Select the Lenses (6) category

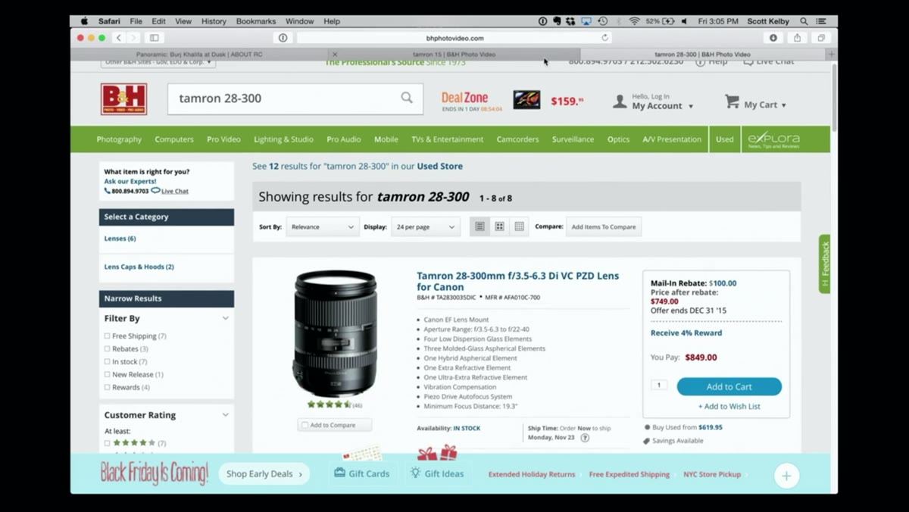[x=120, y=239]
